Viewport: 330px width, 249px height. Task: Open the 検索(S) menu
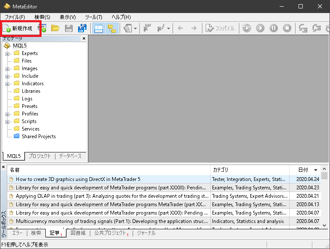pos(42,17)
